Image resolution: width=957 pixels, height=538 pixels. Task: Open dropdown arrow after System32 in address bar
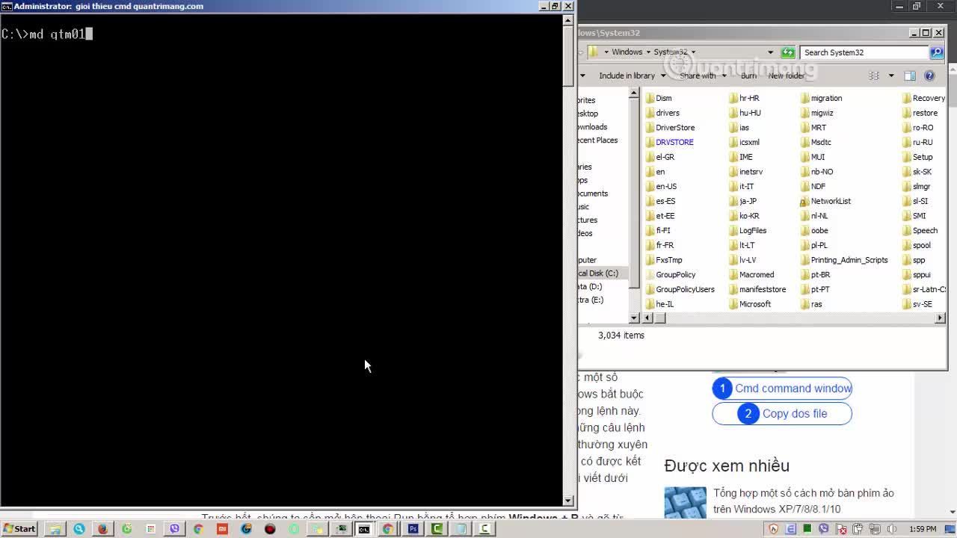coord(693,52)
